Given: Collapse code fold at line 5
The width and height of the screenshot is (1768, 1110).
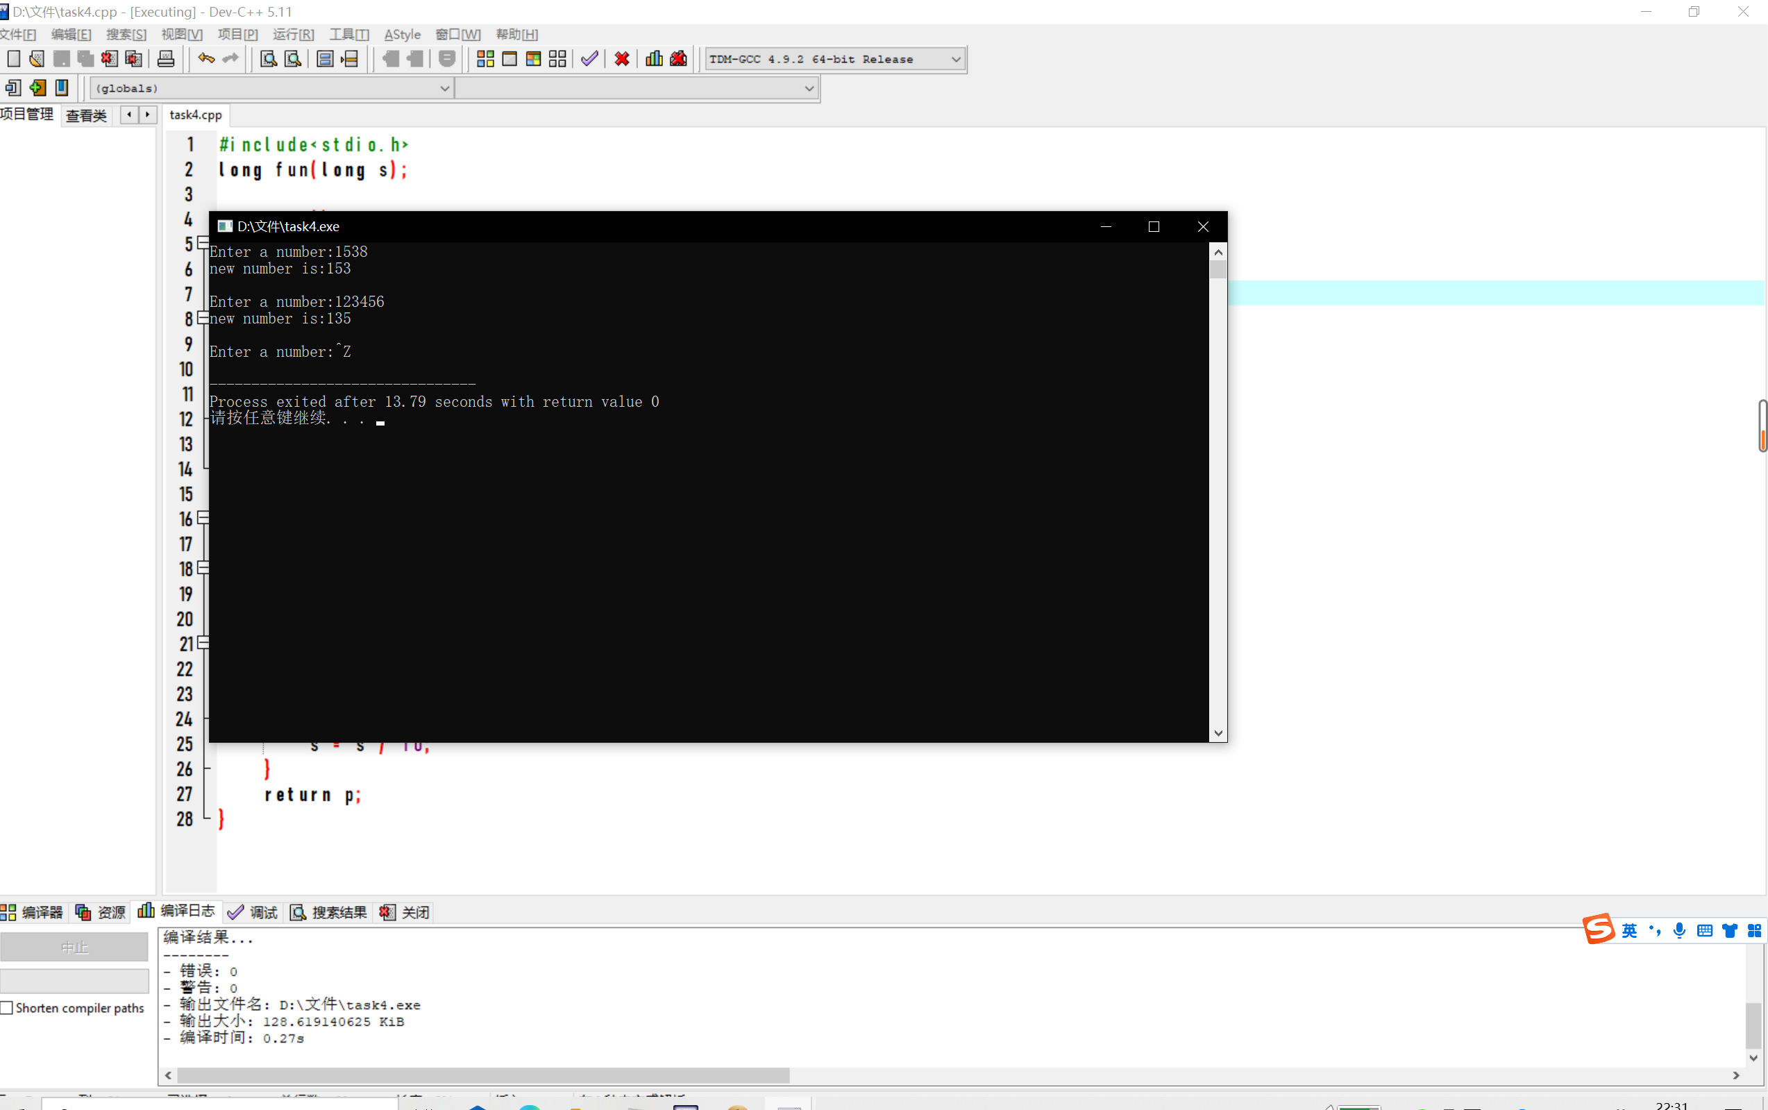Looking at the screenshot, I should [x=203, y=243].
